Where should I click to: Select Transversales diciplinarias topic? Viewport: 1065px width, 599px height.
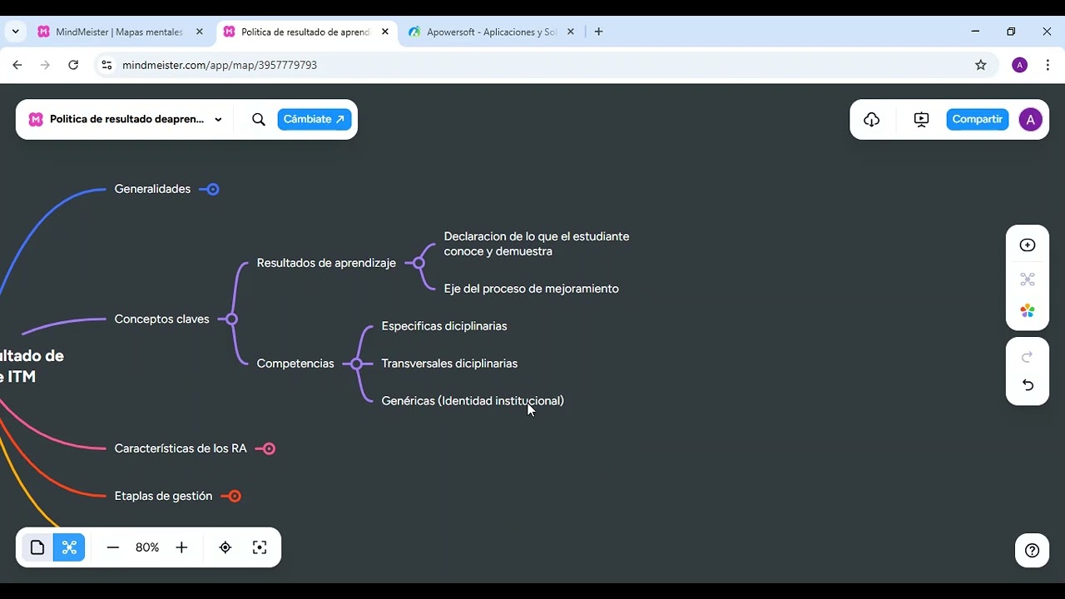[449, 364]
